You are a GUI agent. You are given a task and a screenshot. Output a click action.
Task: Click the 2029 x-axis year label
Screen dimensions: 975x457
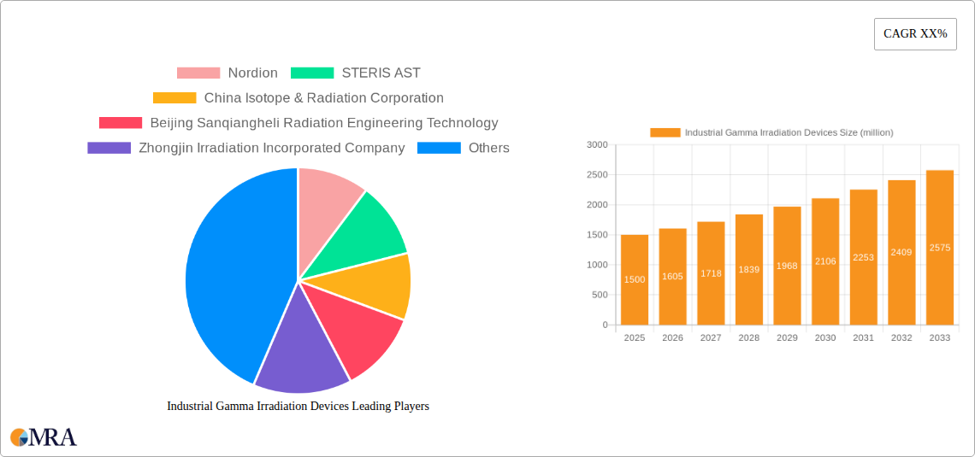click(787, 337)
